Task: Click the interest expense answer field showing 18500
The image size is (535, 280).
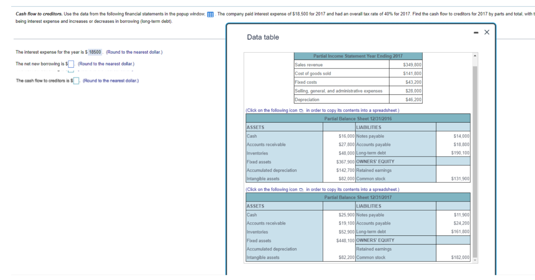Action: click(x=95, y=52)
